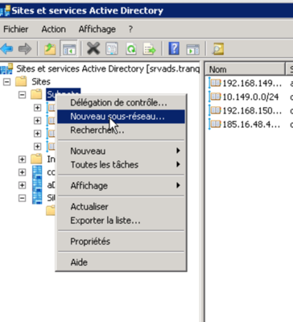Click the Sites folder icon in tree
This screenshot has height=322, width=293.
(x=21, y=81)
